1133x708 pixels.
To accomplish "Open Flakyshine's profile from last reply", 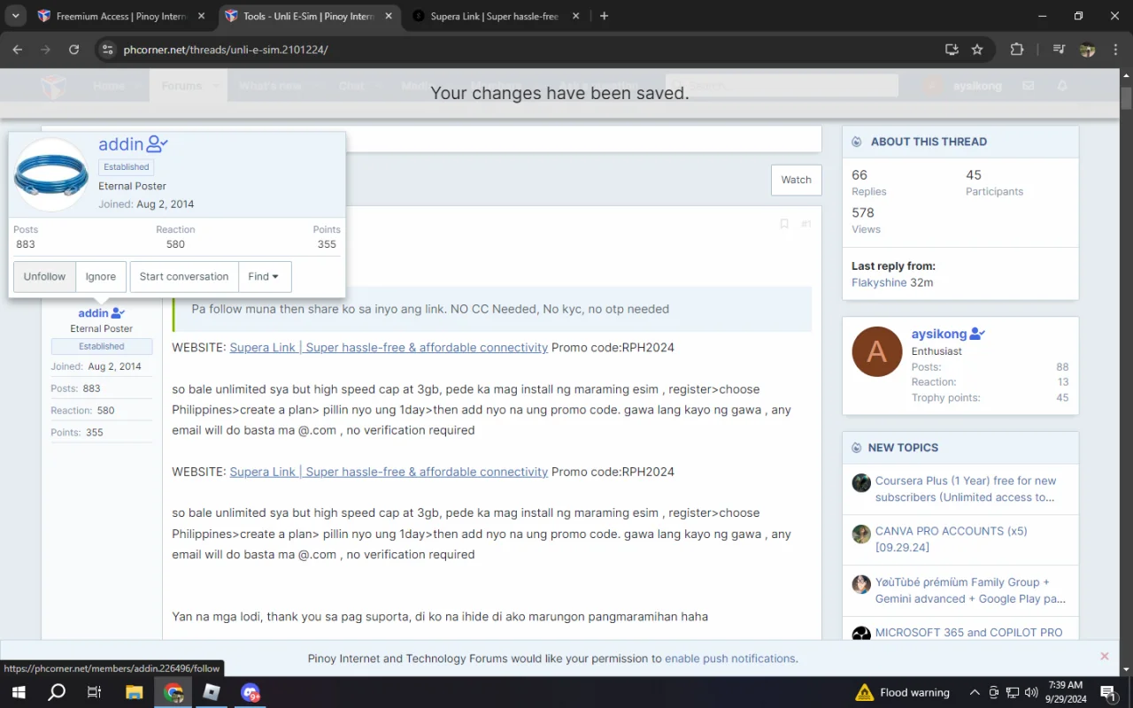I will coord(879,282).
